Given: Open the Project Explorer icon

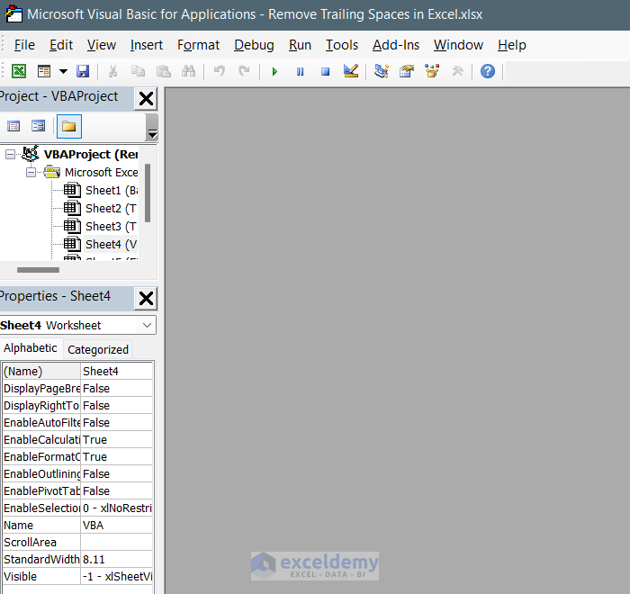Looking at the screenshot, I should point(382,71).
